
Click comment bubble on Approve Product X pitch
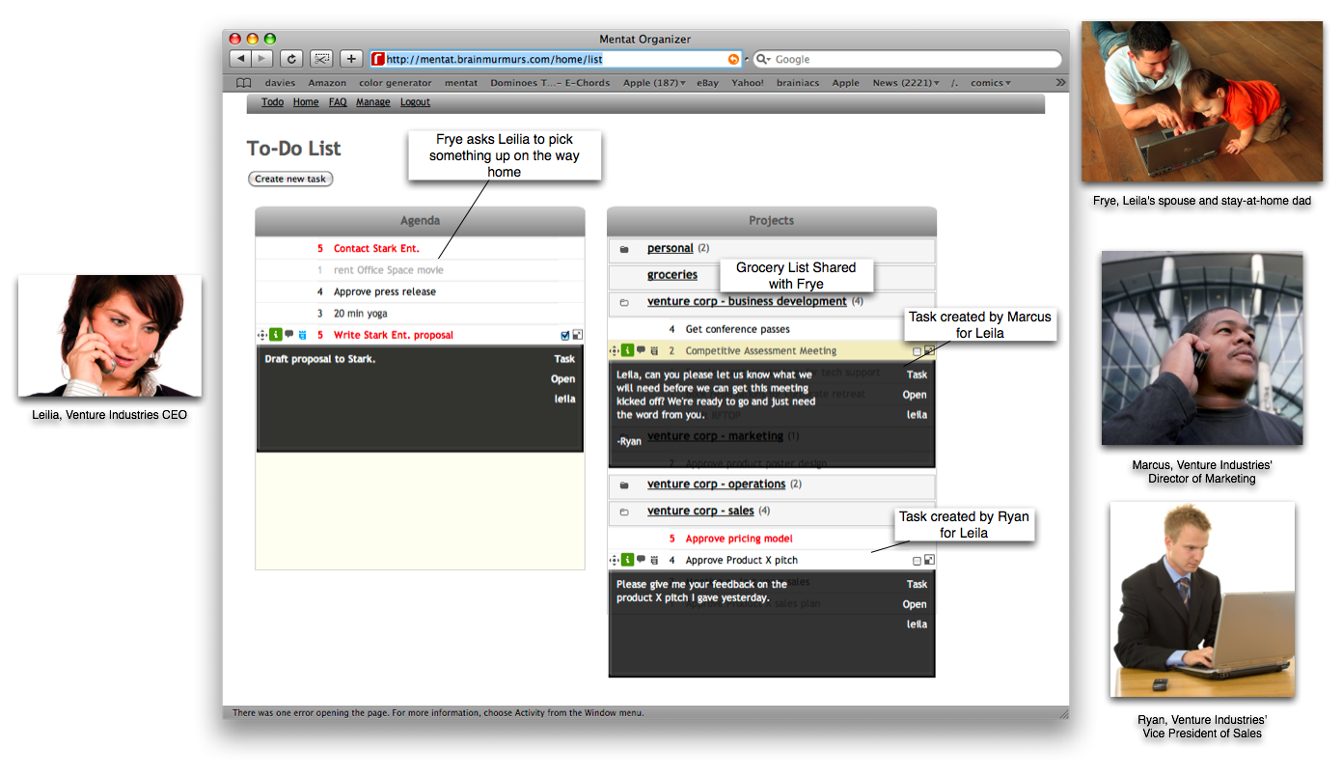click(x=641, y=560)
